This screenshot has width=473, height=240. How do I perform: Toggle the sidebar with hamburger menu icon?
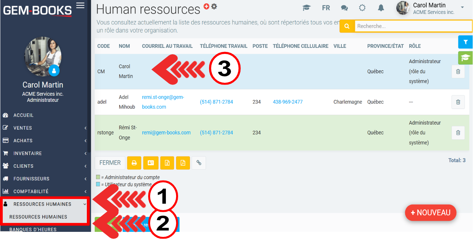[x=80, y=5]
